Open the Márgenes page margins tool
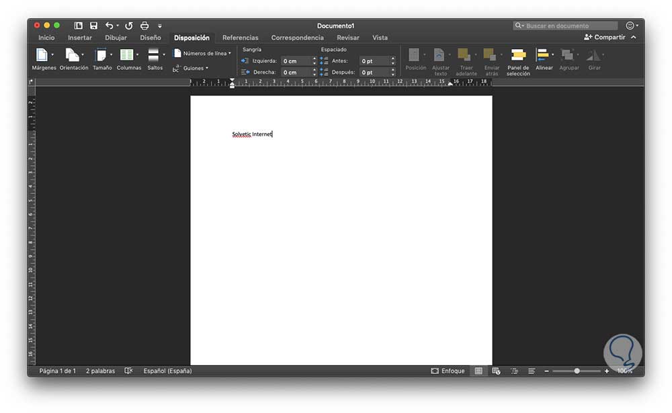This screenshot has width=672, height=413. (44, 59)
